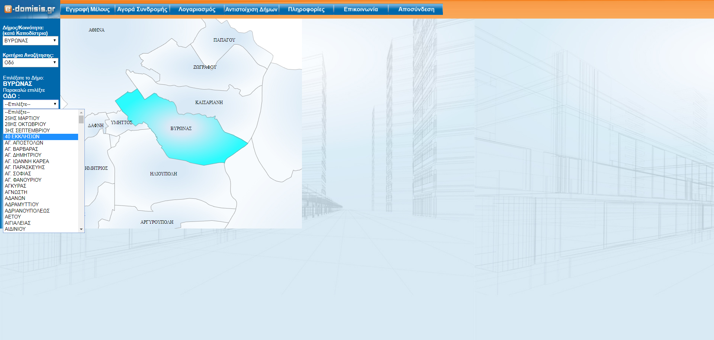Image resolution: width=714 pixels, height=340 pixels.
Task: Click the ΚΑΙΣΑΡΙΑΝΗ region on the map
Action: tap(209, 103)
